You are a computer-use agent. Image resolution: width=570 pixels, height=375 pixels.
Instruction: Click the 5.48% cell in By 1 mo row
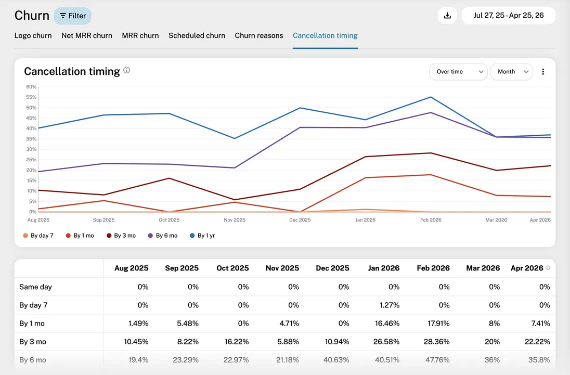pyautogui.click(x=188, y=323)
